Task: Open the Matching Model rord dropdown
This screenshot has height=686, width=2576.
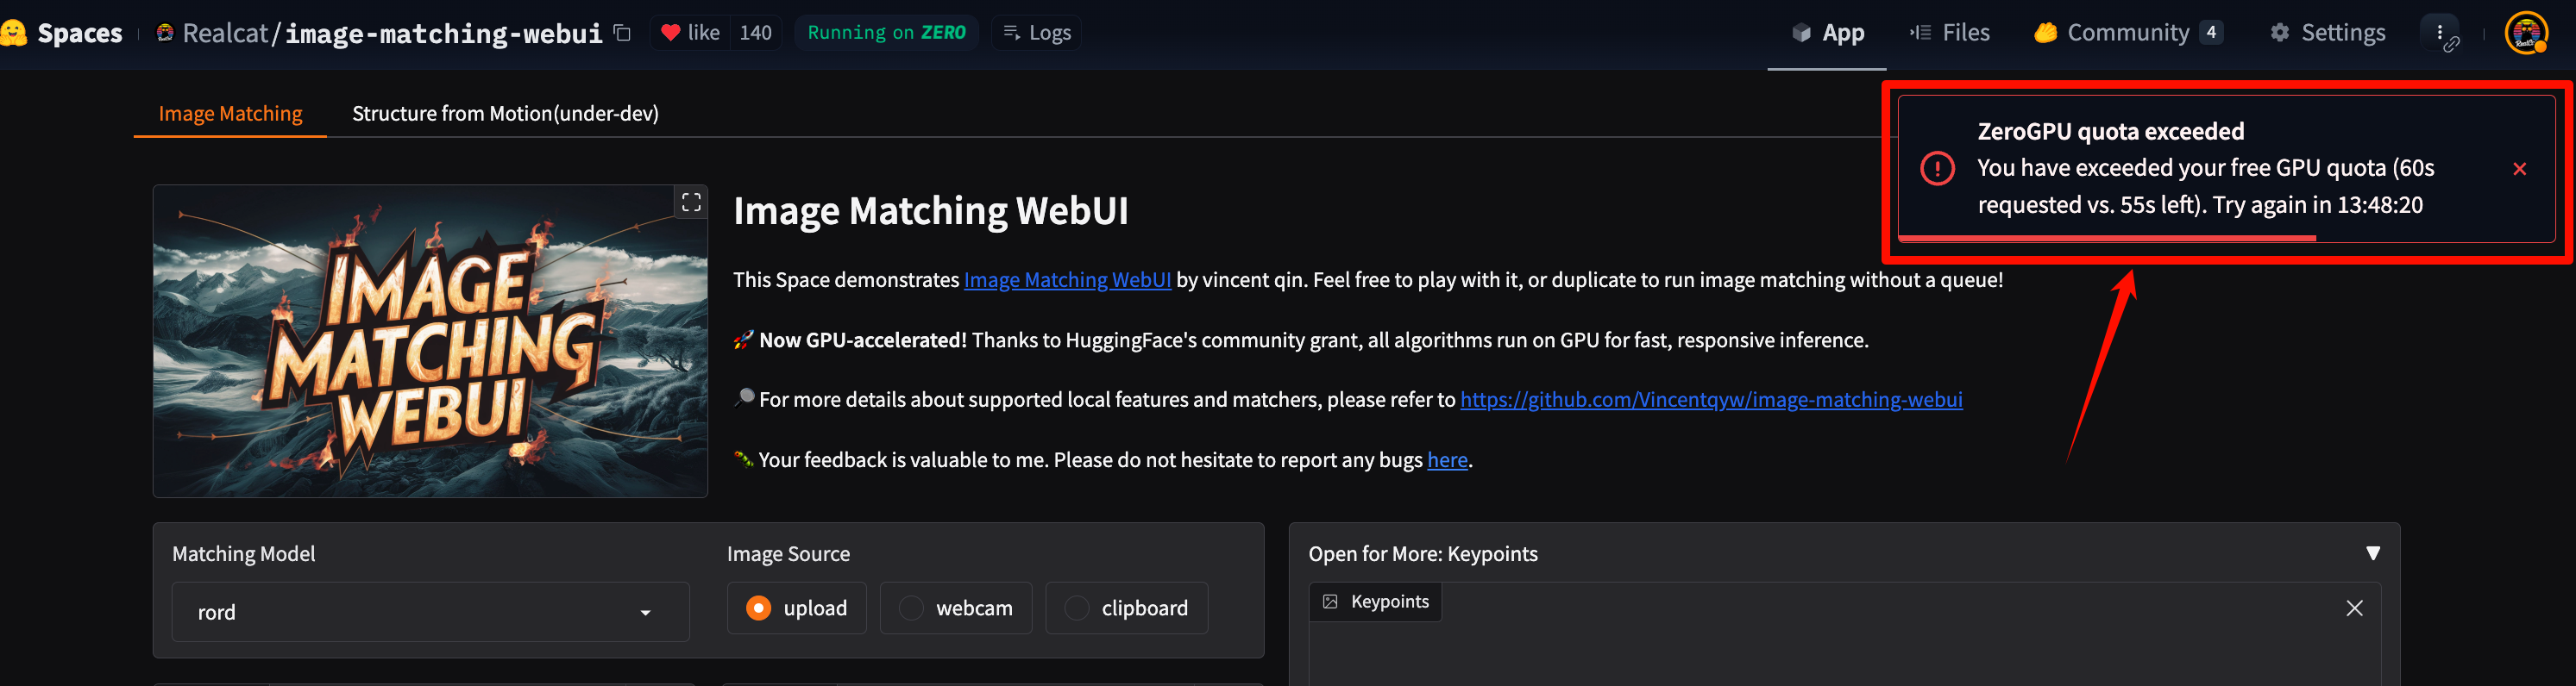Action: pos(430,612)
